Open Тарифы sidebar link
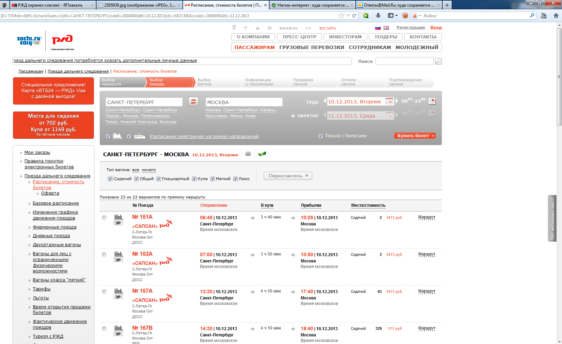562x344 pixels. 42,289
